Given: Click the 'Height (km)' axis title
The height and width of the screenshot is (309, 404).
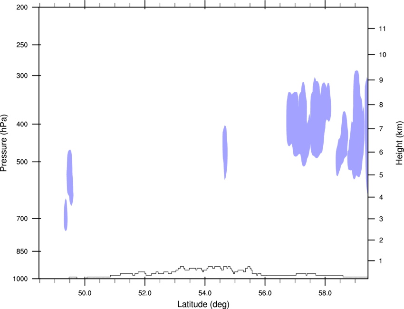Looking at the screenshot, I should (399, 143).
